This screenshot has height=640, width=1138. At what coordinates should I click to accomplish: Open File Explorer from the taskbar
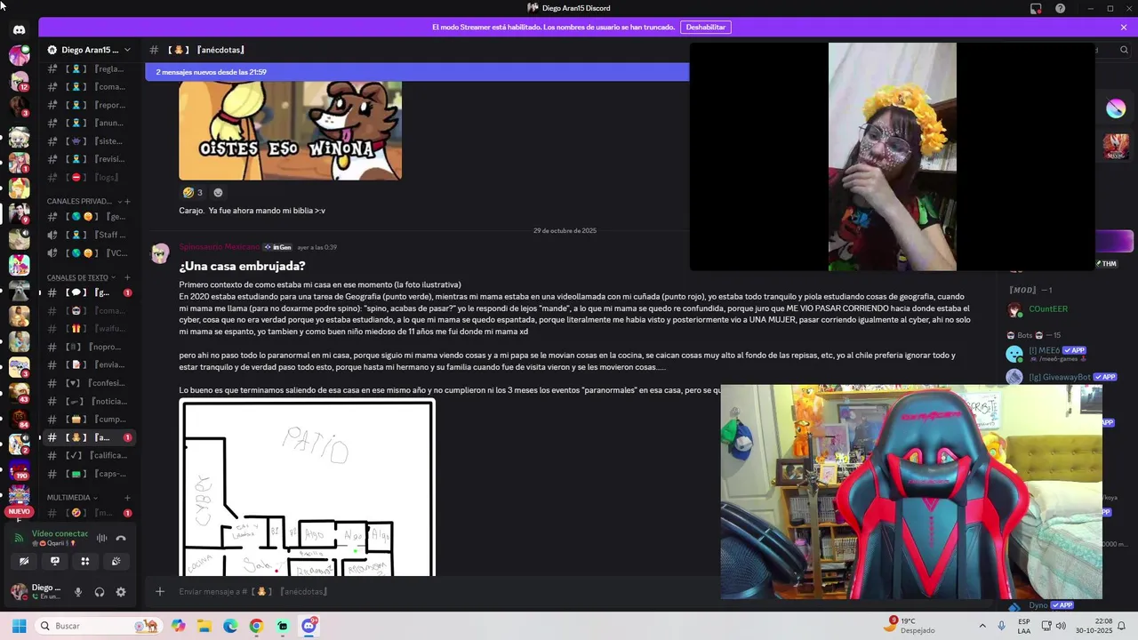click(204, 626)
